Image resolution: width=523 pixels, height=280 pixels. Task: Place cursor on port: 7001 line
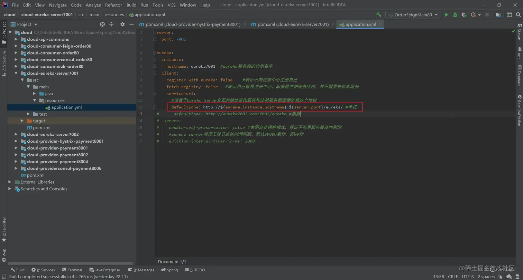pyautogui.click(x=174, y=39)
